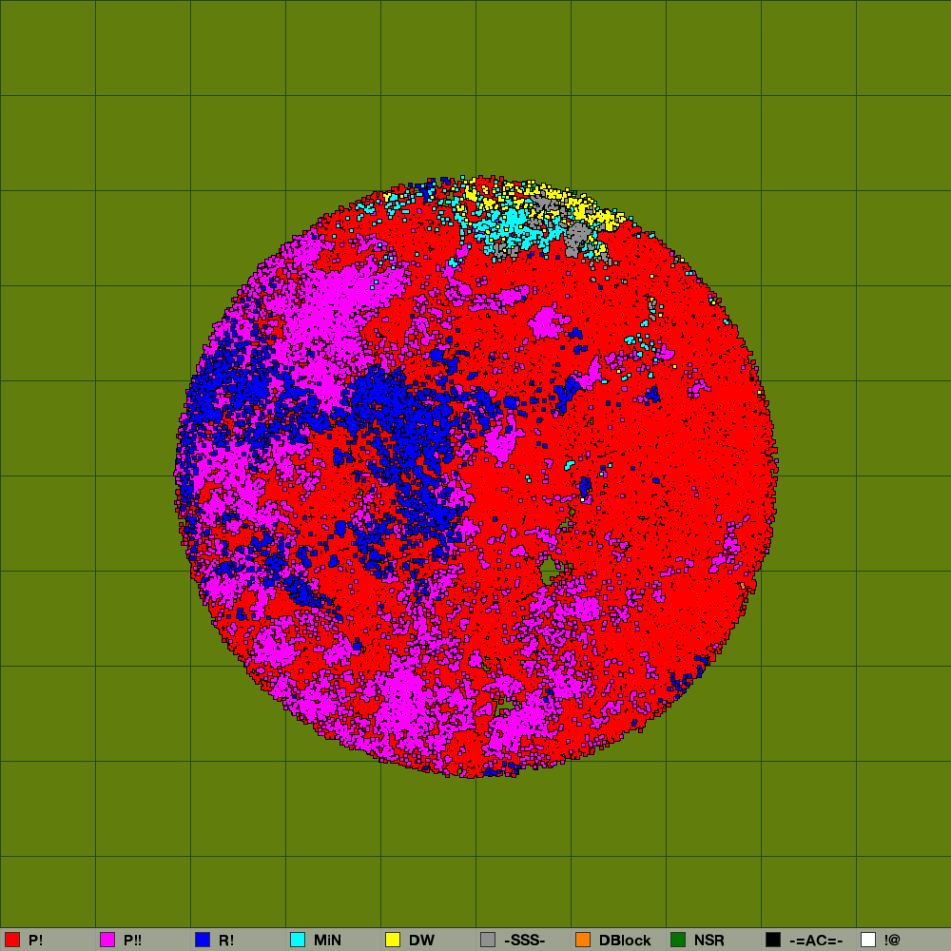Viewport: 951px width, 951px height.
Task: Select the 'P!' legend label
Action: [36, 941]
